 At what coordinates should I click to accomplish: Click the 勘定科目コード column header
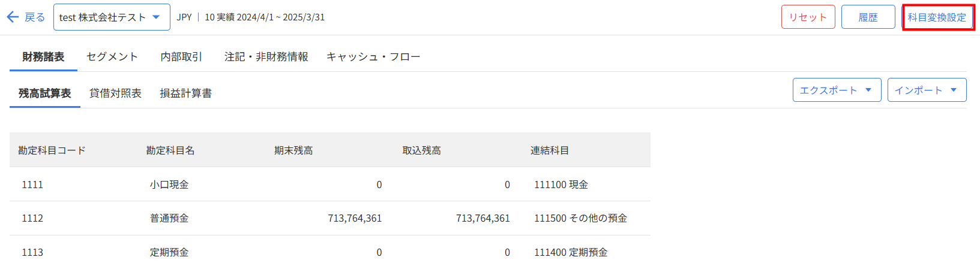click(x=52, y=150)
